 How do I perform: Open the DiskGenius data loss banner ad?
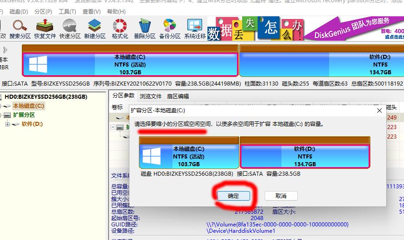pyautogui.click(x=305, y=29)
